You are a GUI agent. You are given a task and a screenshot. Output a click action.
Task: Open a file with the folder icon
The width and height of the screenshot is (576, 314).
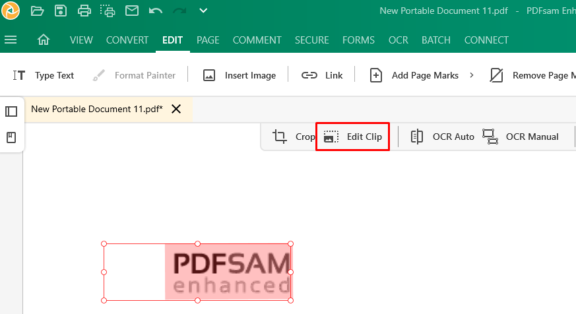pyautogui.click(x=37, y=11)
